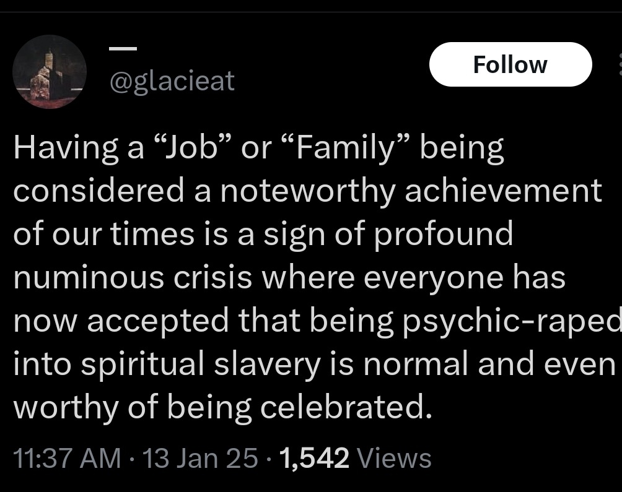The image size is (622, 492).
Task: Open the @glacieat handle link
Action: 172,80
